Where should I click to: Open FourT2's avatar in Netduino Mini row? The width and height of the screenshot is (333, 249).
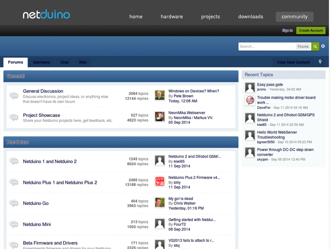[x=160, y=224]
